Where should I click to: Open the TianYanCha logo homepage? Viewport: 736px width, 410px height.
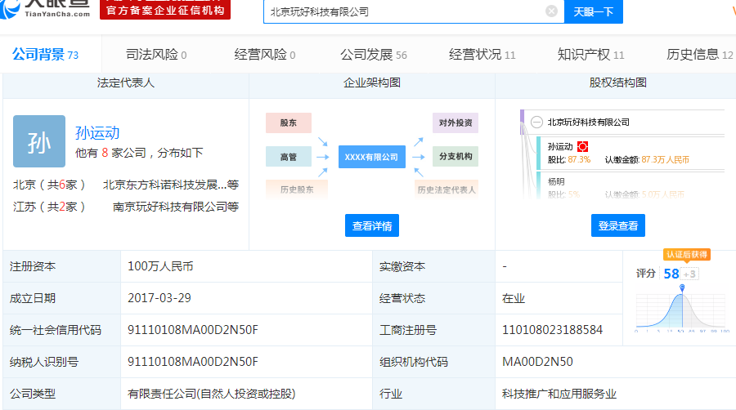(x=46, y=8)
